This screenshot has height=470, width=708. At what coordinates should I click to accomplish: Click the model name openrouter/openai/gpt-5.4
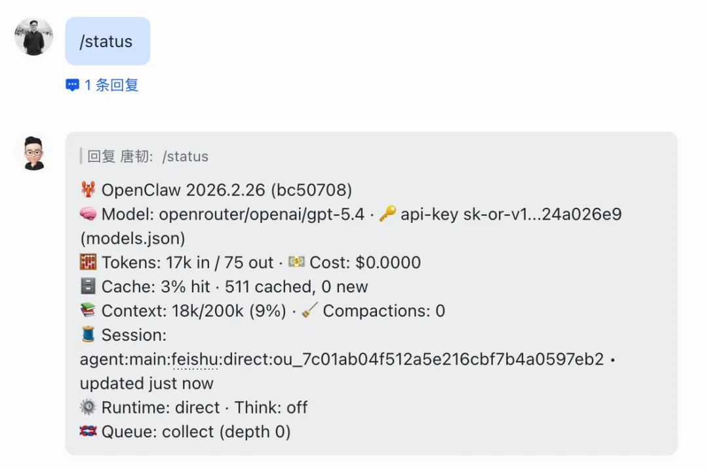click(262, 214)
